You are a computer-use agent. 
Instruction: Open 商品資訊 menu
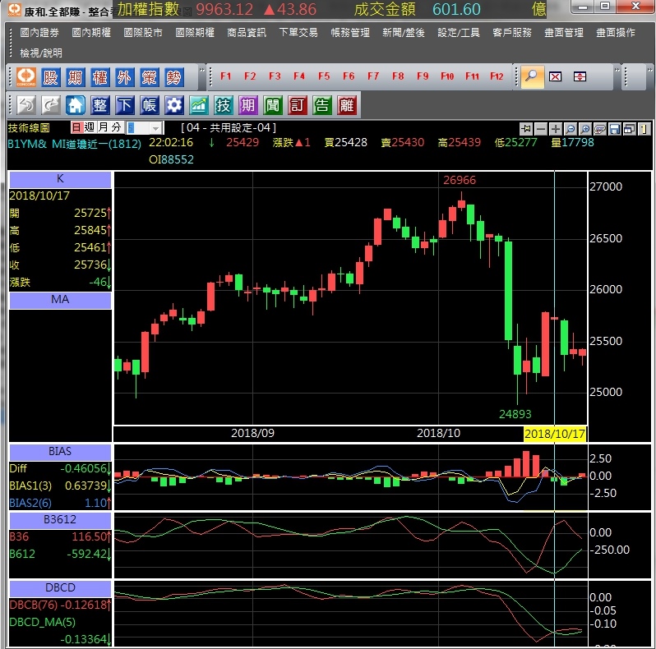247,33
